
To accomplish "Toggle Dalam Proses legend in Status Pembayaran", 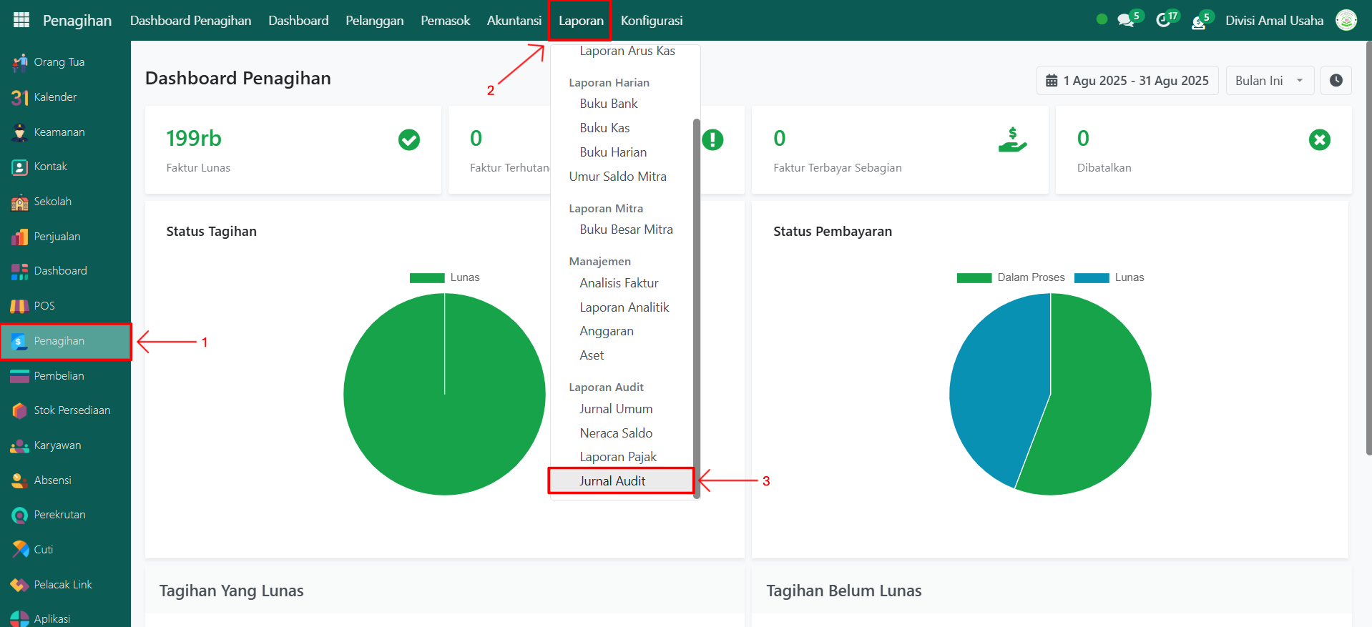I will (x=1011, y=277).
